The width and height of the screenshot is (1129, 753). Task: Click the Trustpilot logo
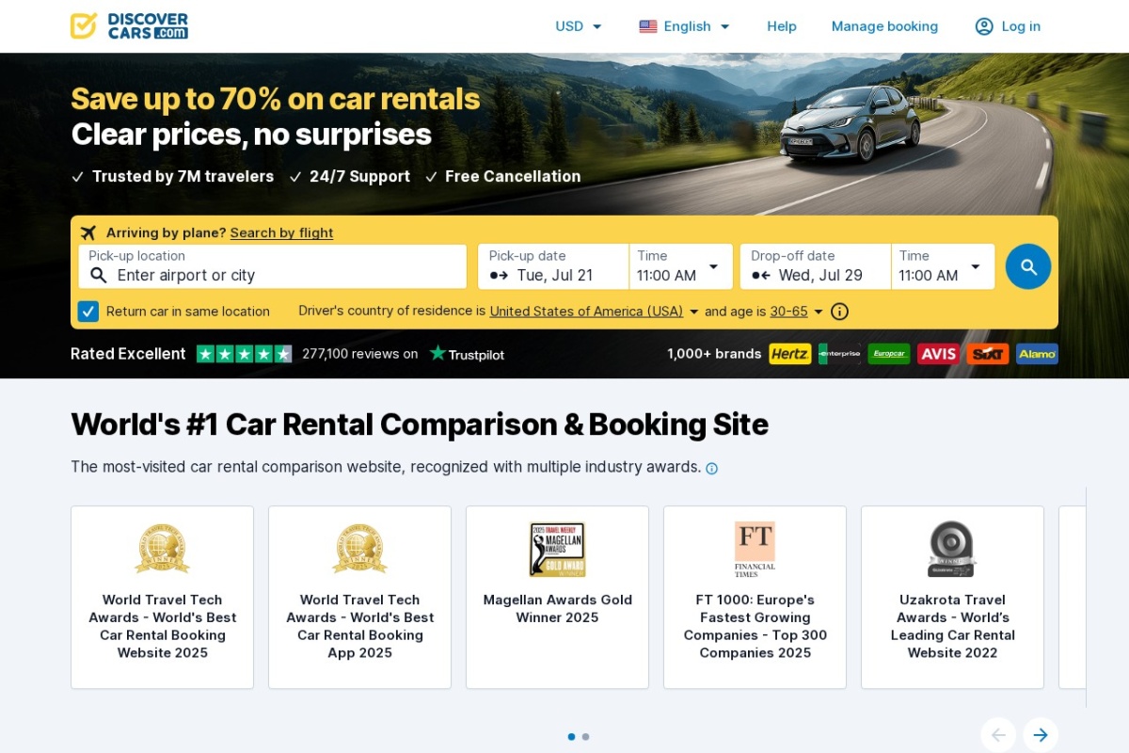467,354
